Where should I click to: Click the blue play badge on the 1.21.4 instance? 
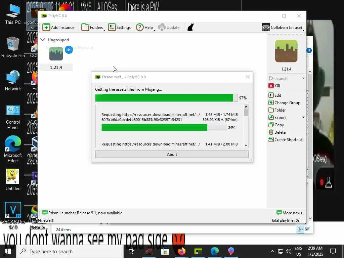(x=69, y=50)
